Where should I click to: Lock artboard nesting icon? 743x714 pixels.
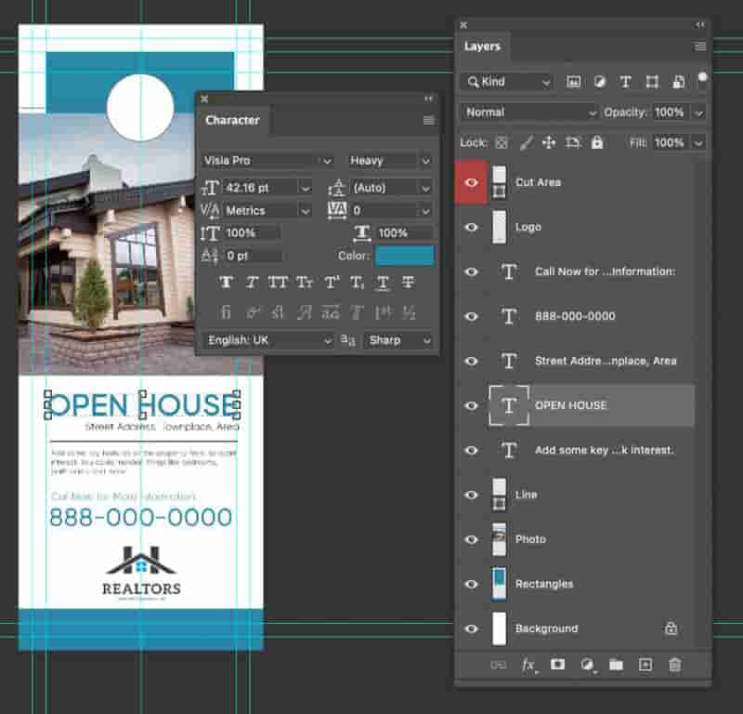pos(573,142)
